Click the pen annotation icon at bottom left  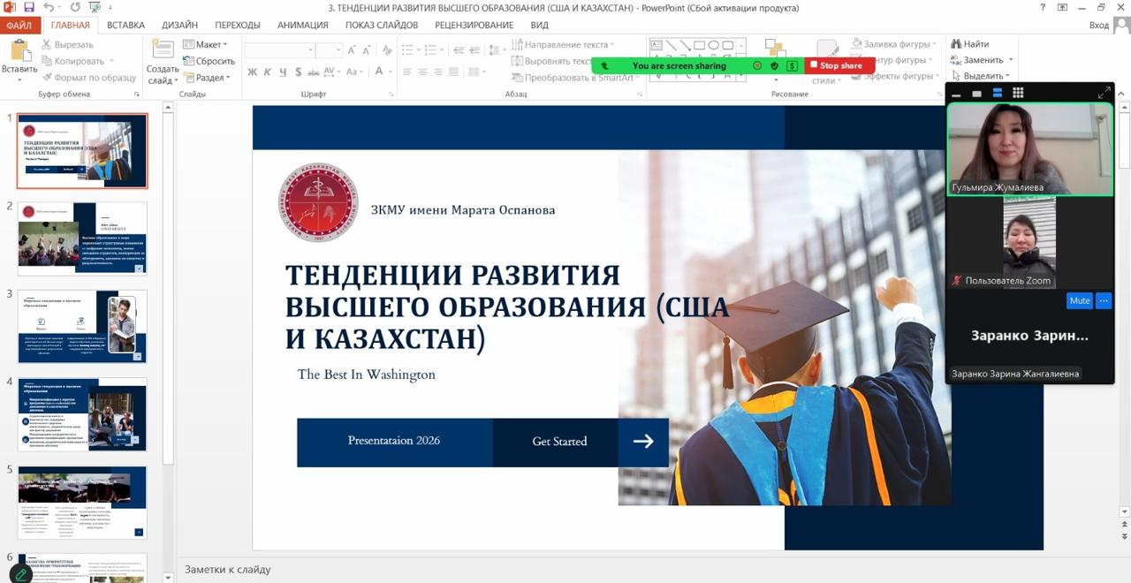[19, 574]
